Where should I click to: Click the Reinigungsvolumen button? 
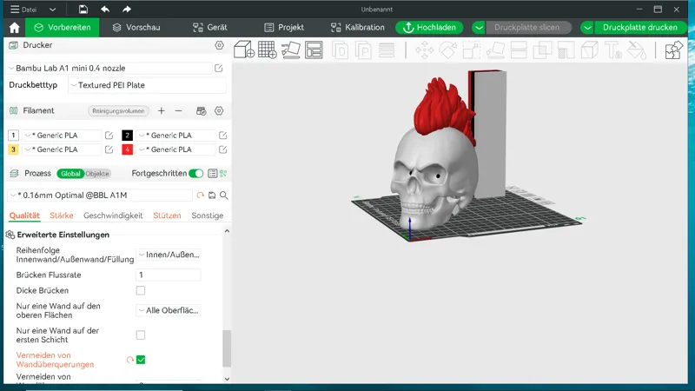pyautogui.click(x=118, y=111)
